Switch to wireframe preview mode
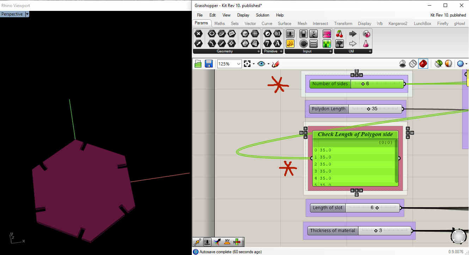469x255 pixels. point(413,64)
